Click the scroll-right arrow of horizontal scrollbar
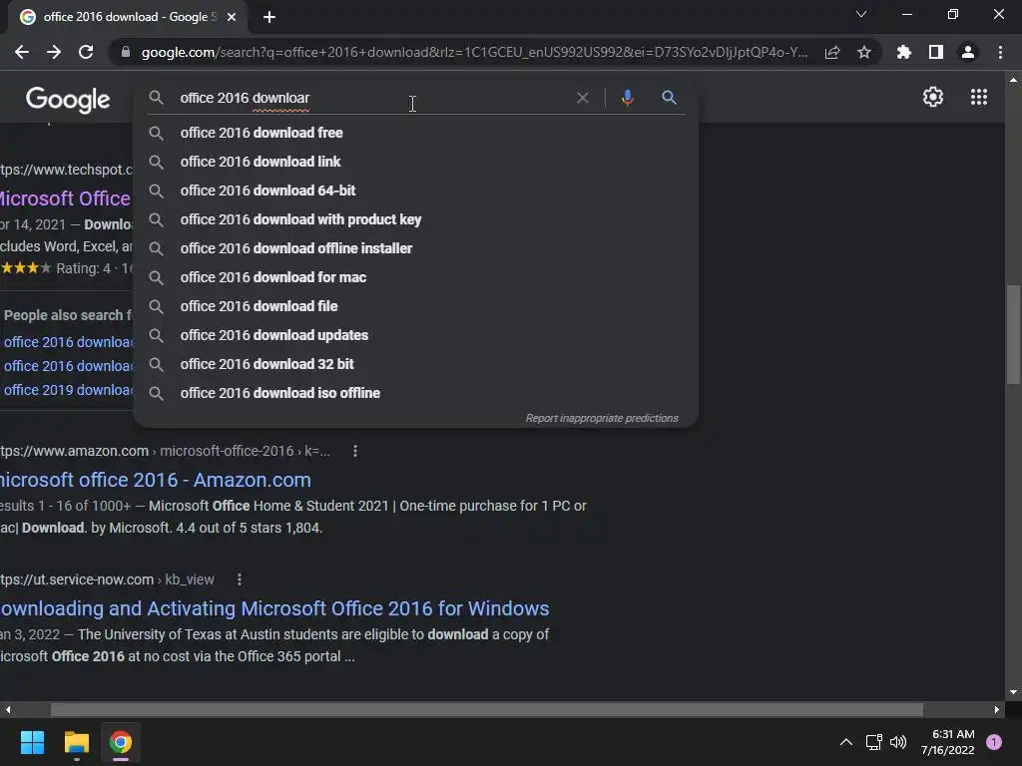Viewport: 1022px width, 766px height. click(x=997, y=709)
